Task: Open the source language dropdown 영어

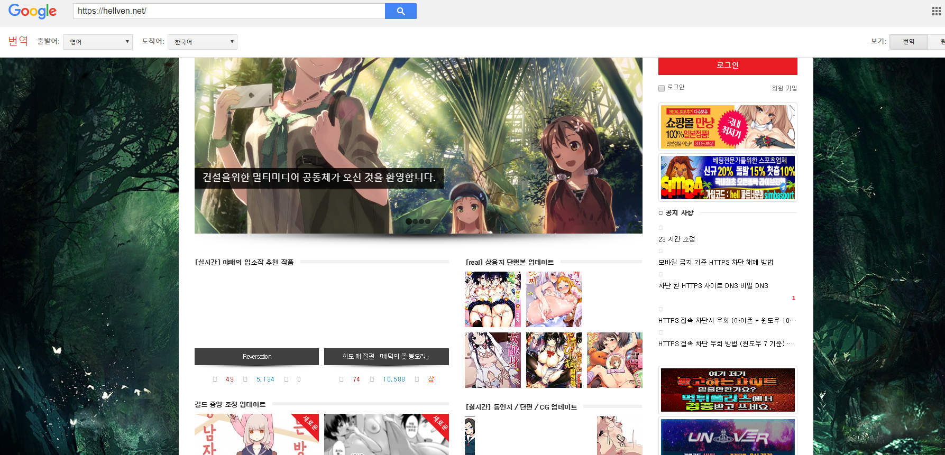Action: pos(98,42)
